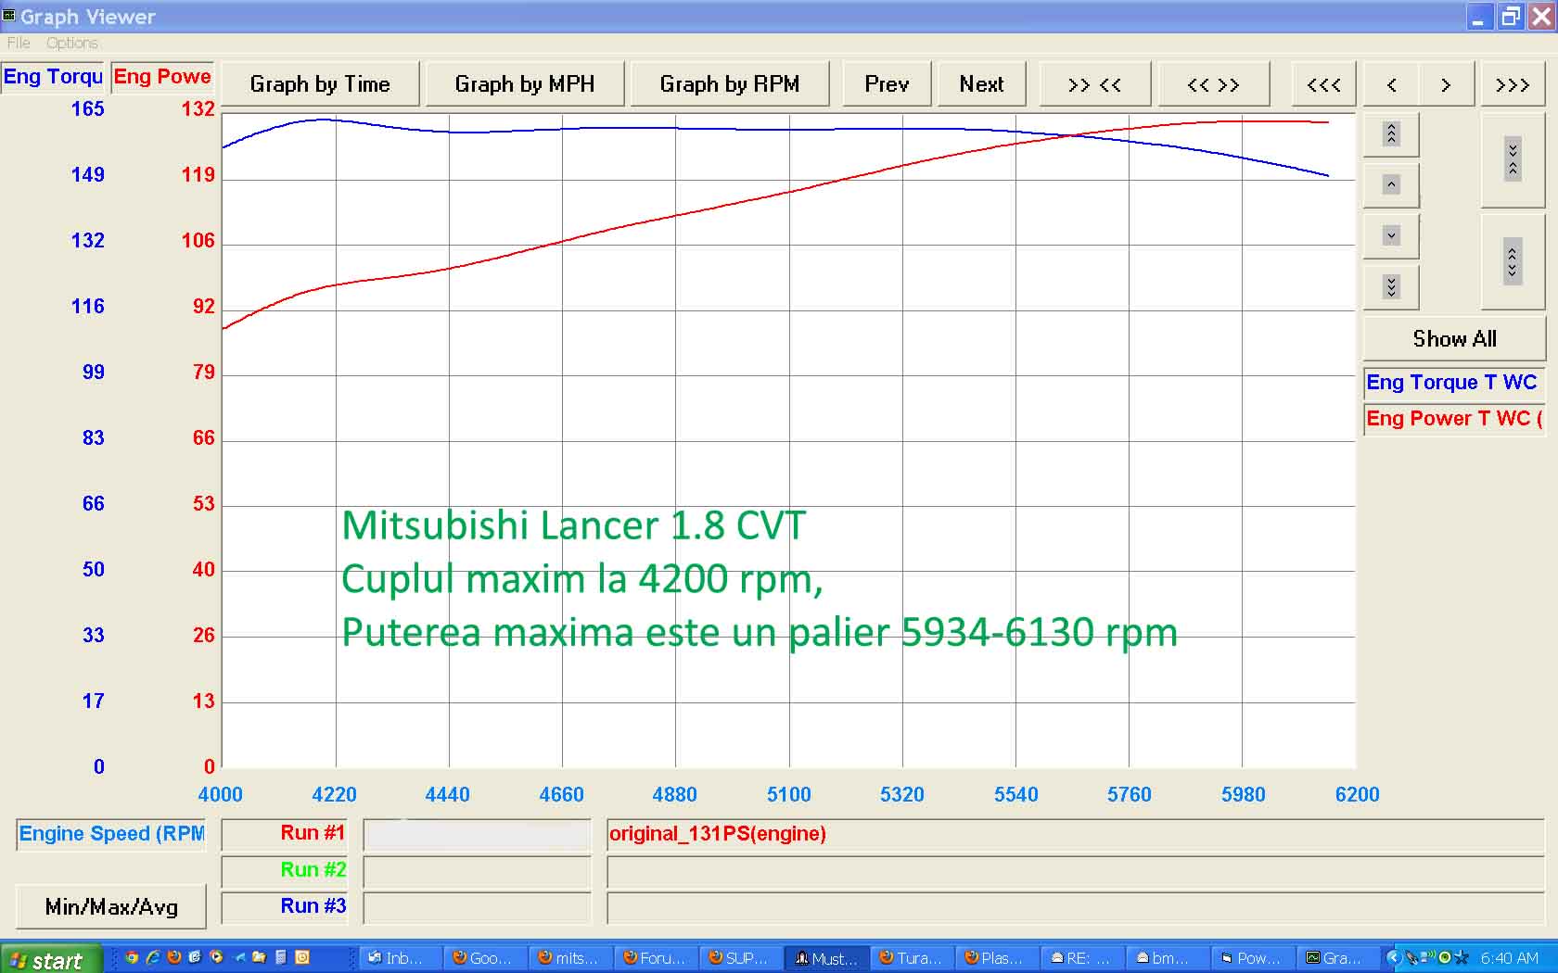Click the single down chevron pan button
The width and height of the screenshot is (1558, 973).
point(1391,235)
